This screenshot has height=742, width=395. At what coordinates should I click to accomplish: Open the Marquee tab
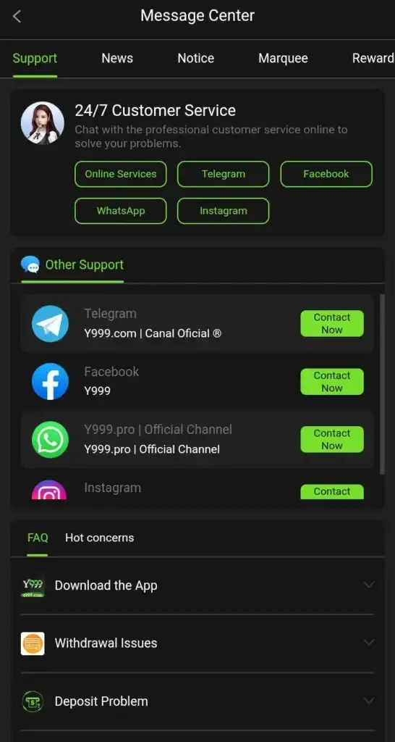click(283, 58)
